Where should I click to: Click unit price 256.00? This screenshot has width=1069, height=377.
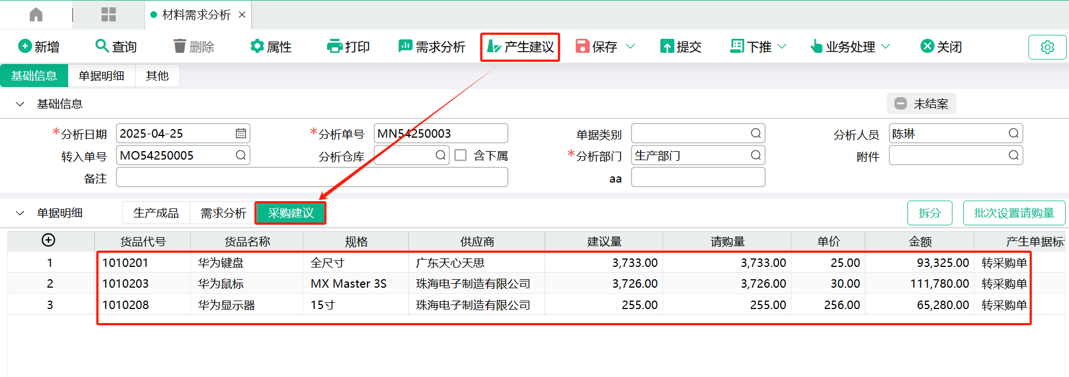pyautogui.click(x=828, y=305)
